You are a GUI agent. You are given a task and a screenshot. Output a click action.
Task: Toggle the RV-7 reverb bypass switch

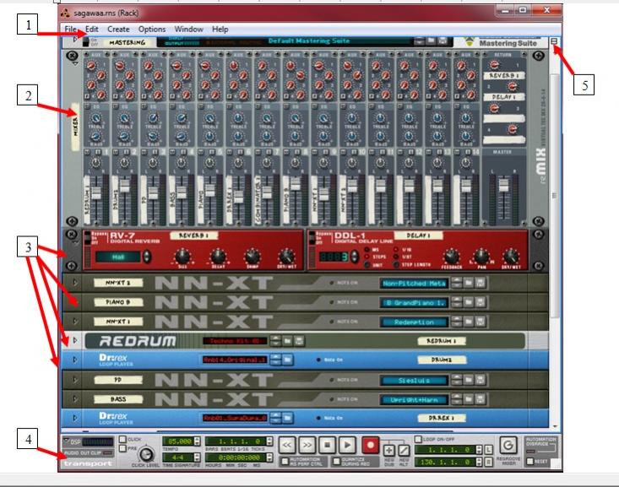pyautogui.click(x=88, y=238)
